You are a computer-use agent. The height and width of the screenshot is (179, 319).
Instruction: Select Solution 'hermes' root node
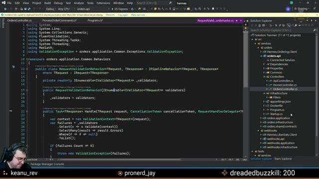(278, 35)
